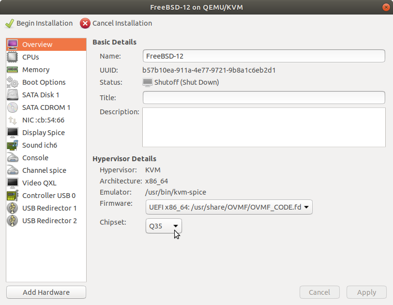Click the Shutoff (Shut Down) status text

[x=186, y=82]
